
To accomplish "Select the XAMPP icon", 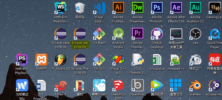I will pyautogui.click(x=41, y=59).
